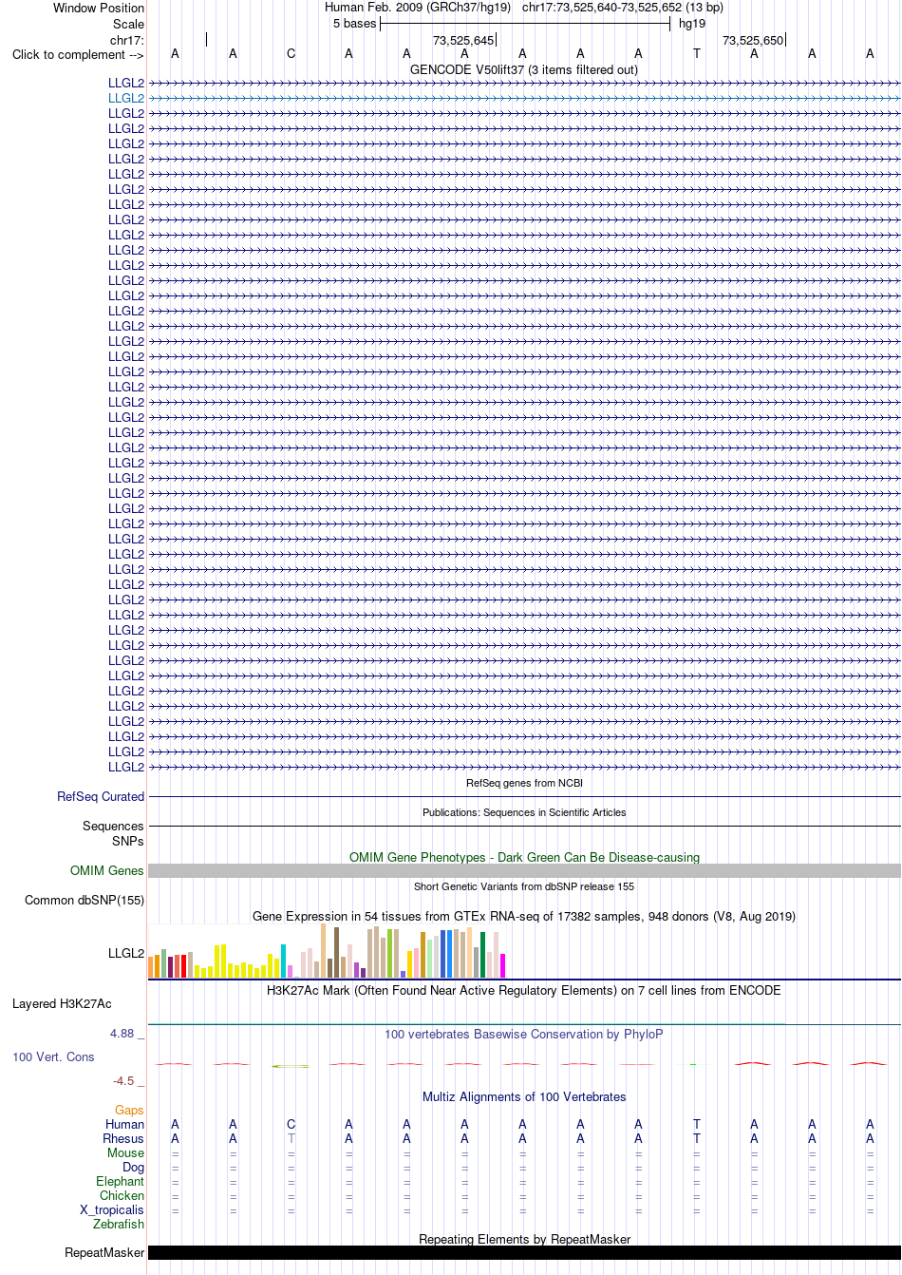902x1275 pixels.
Task: Click the Sequences track label
Action: (x=113, y=826)
